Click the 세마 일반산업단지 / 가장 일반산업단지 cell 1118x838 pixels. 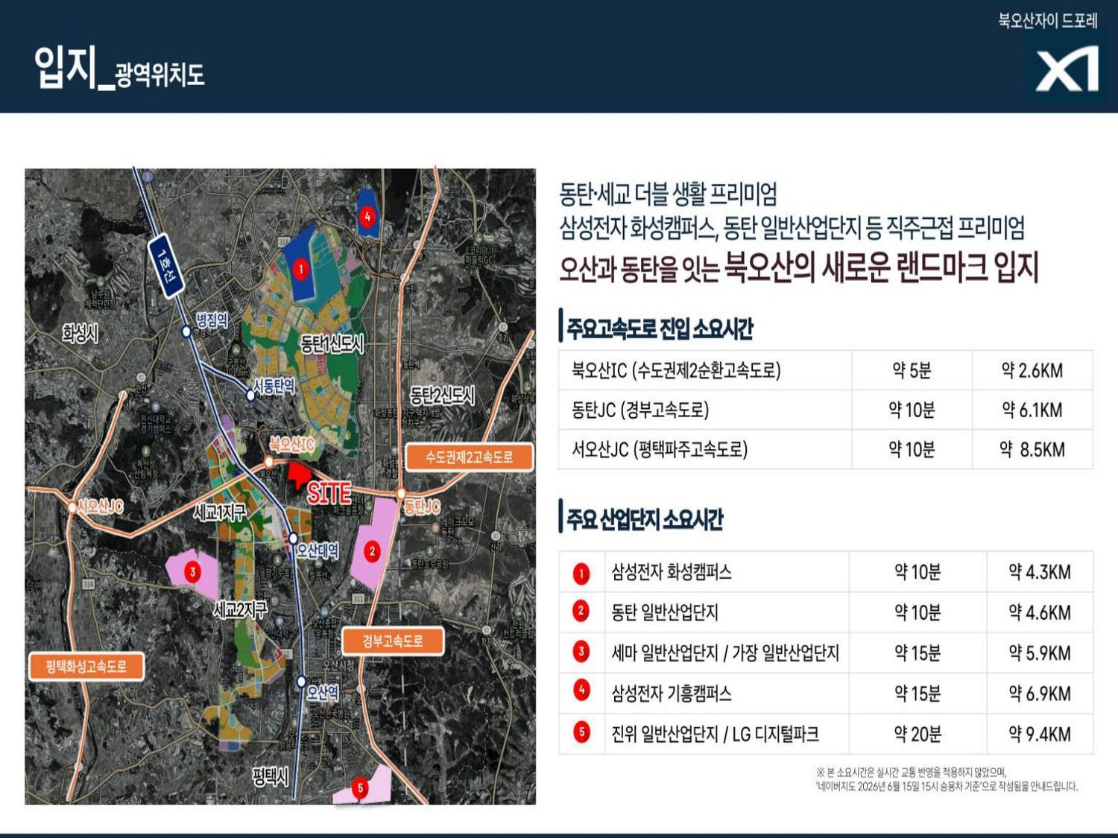click(725, 653)
